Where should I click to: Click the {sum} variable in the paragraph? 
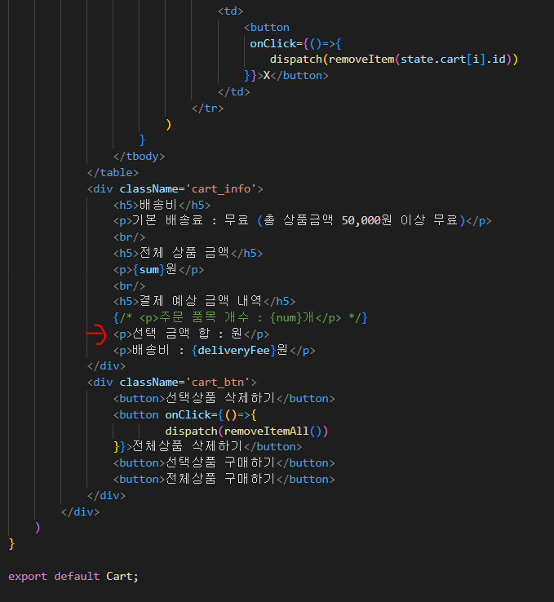[149, 269]
